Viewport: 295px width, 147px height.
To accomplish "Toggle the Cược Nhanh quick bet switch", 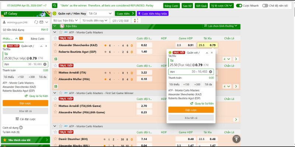I will pyautogui.click(x=239, y=6).
